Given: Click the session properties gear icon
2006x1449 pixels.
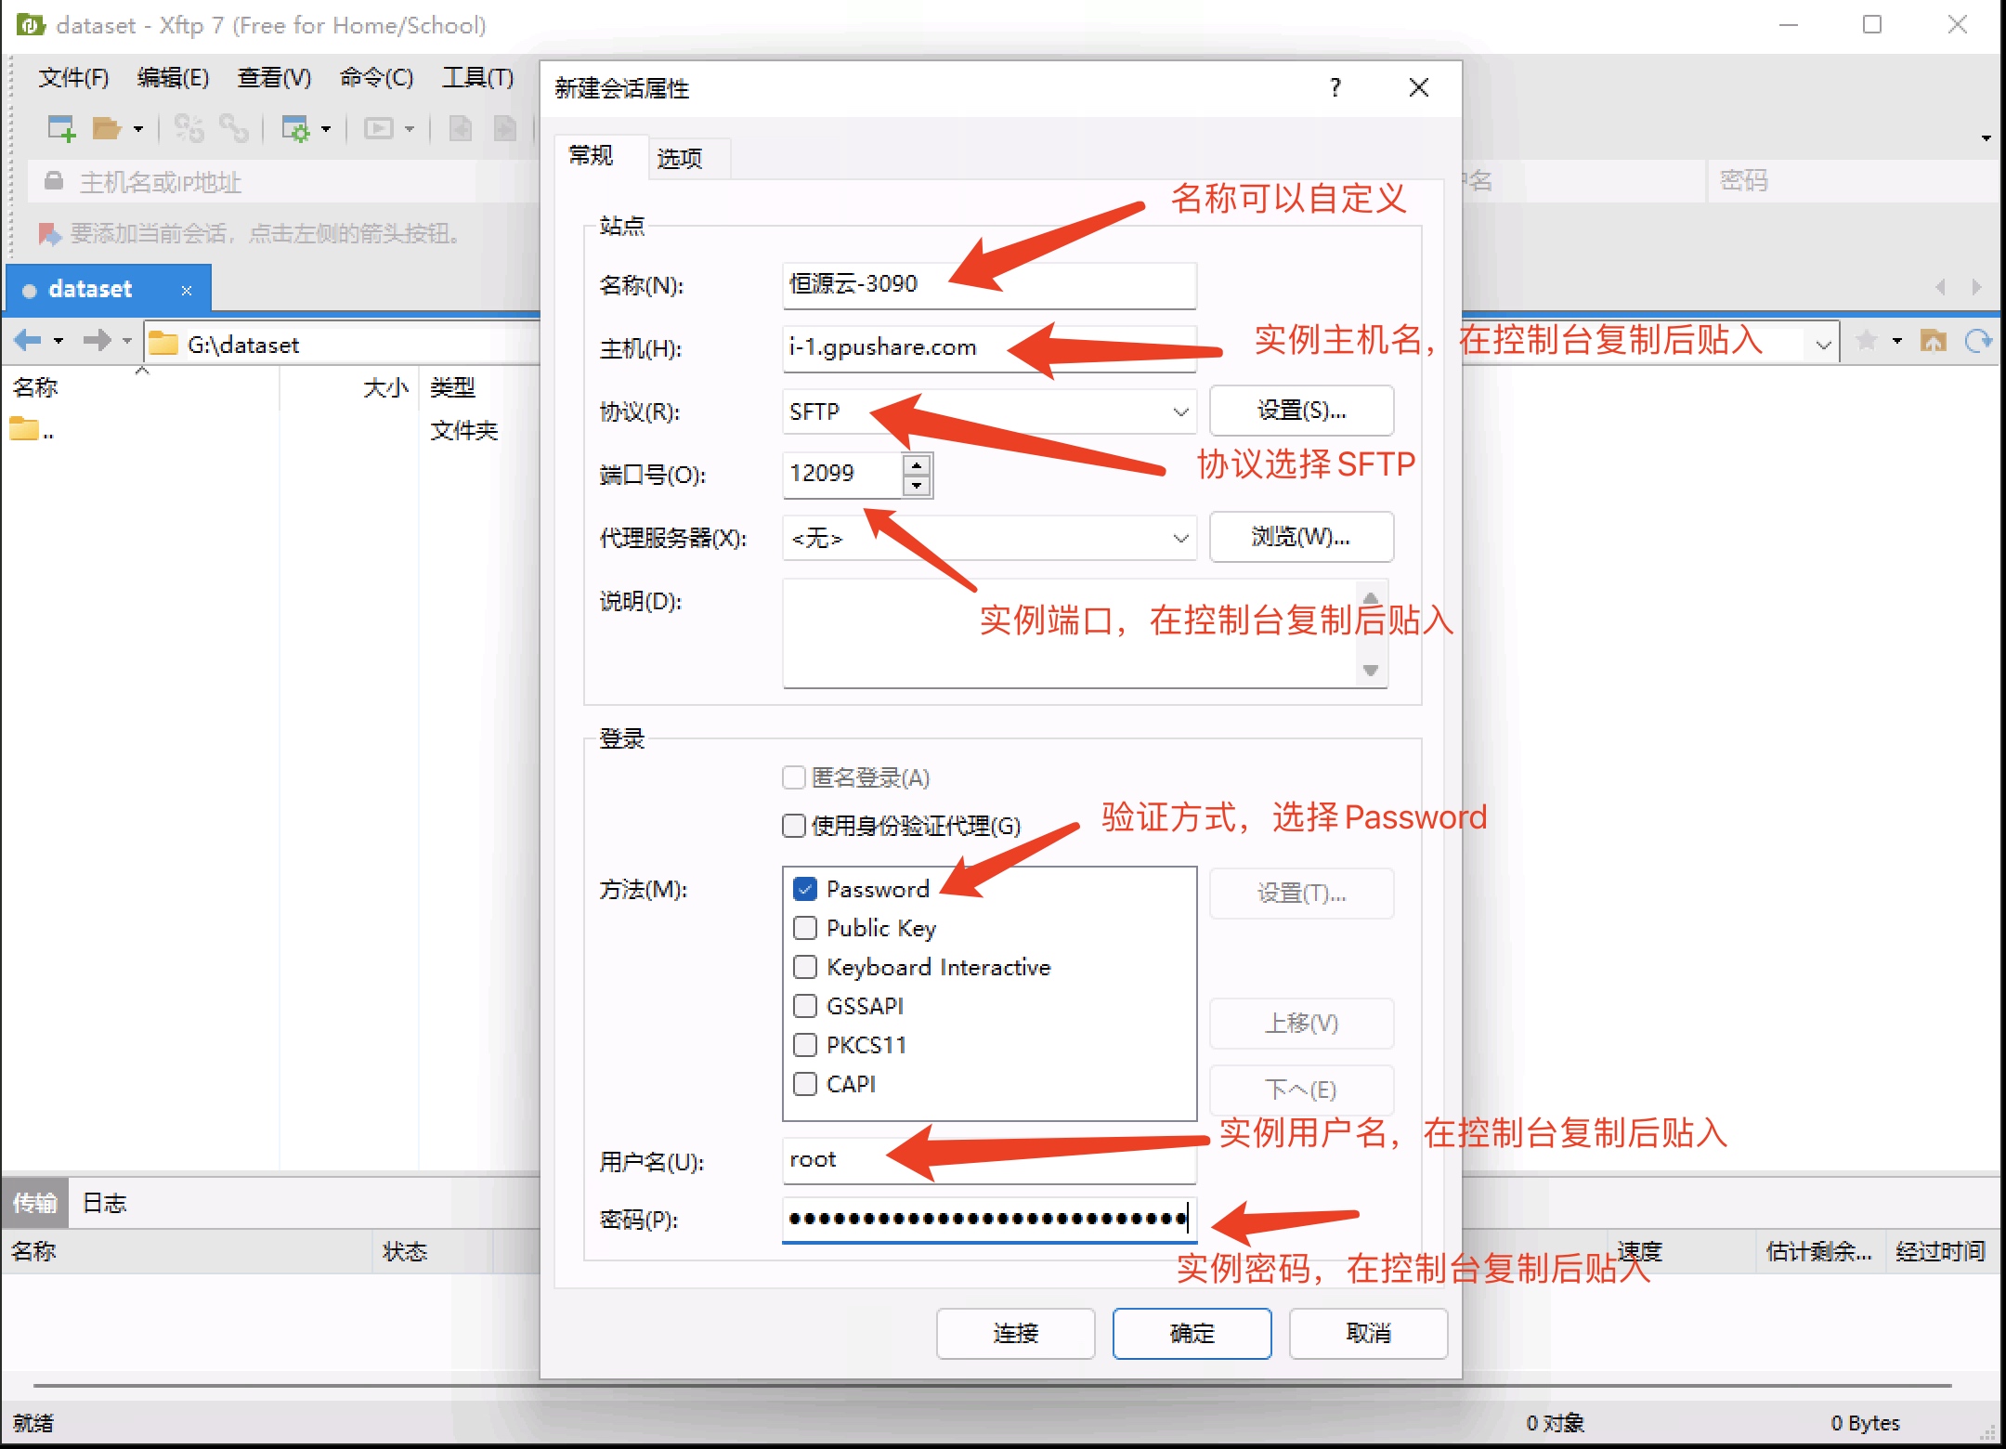Looking at the screenshot, I should 295,128.
